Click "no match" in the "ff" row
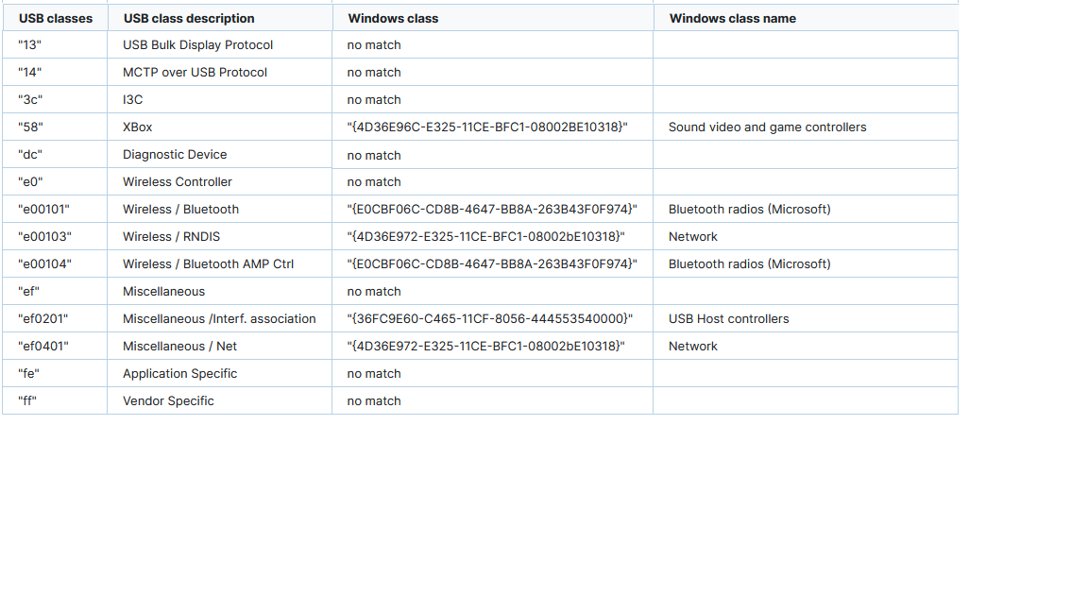1088x612 pixels. tap(374, 401)
